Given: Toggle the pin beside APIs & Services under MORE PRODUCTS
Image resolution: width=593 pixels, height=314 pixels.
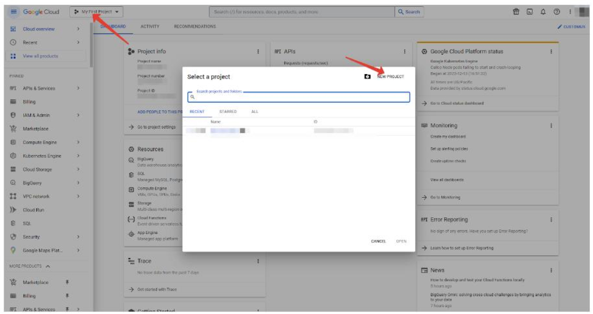Looking at the screenshot, I should 67,309.
